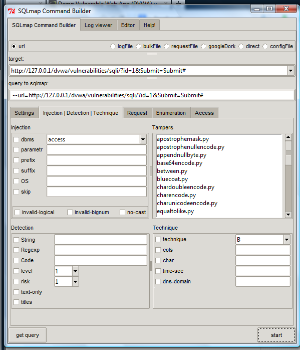The image size is (300, 350).
Task: Select base64encode.py tamper script
Action: (179, 163)
